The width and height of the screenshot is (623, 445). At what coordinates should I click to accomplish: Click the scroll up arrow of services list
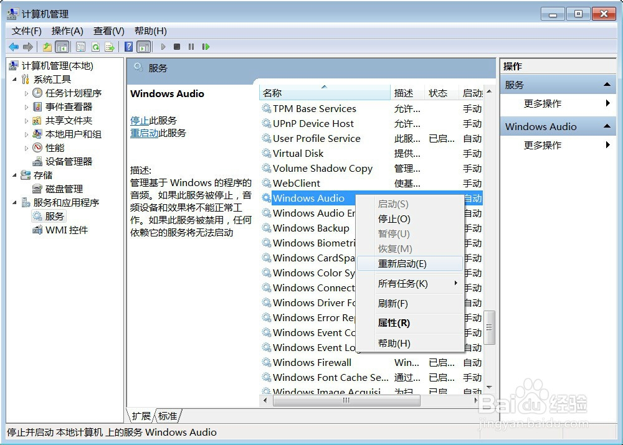click(490, 91)
